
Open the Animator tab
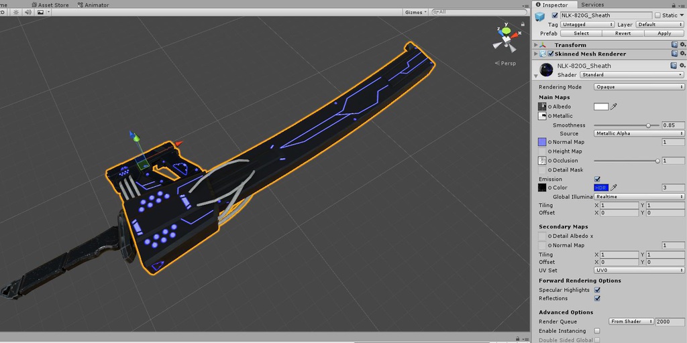pyautogui.click(x=95, y=5)
